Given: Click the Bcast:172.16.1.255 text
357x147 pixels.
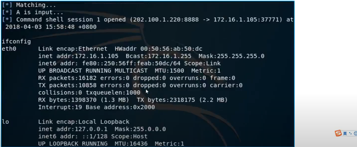Looking at the screenshot, I should tap(159, 56).
